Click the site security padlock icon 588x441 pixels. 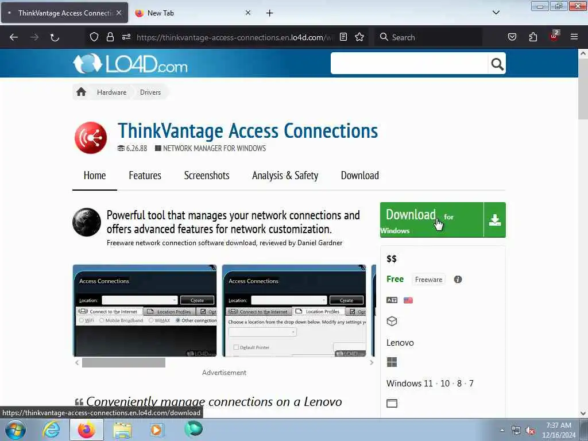coord(110,37)
